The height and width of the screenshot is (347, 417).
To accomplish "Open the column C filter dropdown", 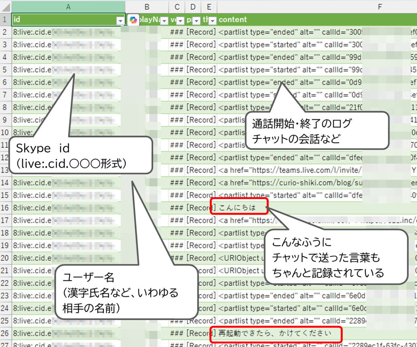I will click(180, 20).
